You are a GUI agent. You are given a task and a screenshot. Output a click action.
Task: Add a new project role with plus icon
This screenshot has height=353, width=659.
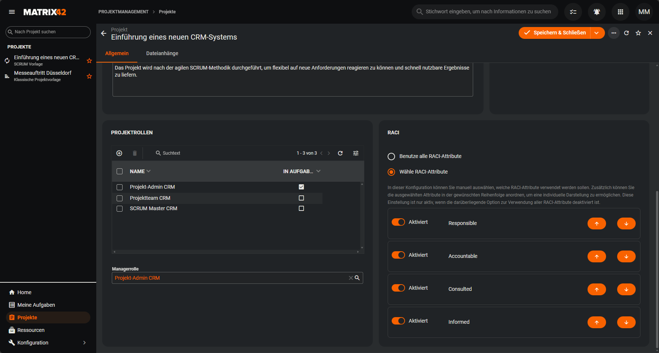[x=119, y=153]
